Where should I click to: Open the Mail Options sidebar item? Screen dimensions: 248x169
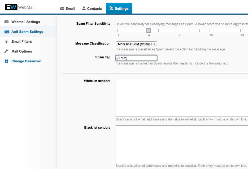[21, 51]
